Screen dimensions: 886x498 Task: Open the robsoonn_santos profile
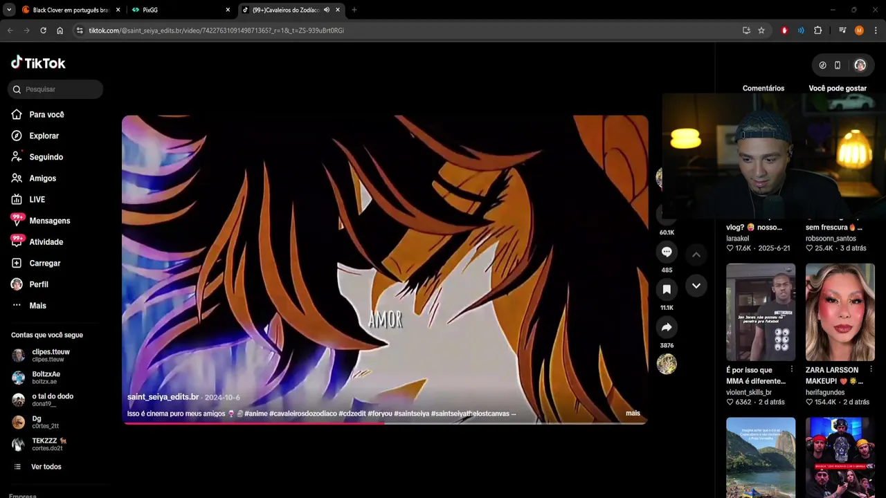click(831, 238)
